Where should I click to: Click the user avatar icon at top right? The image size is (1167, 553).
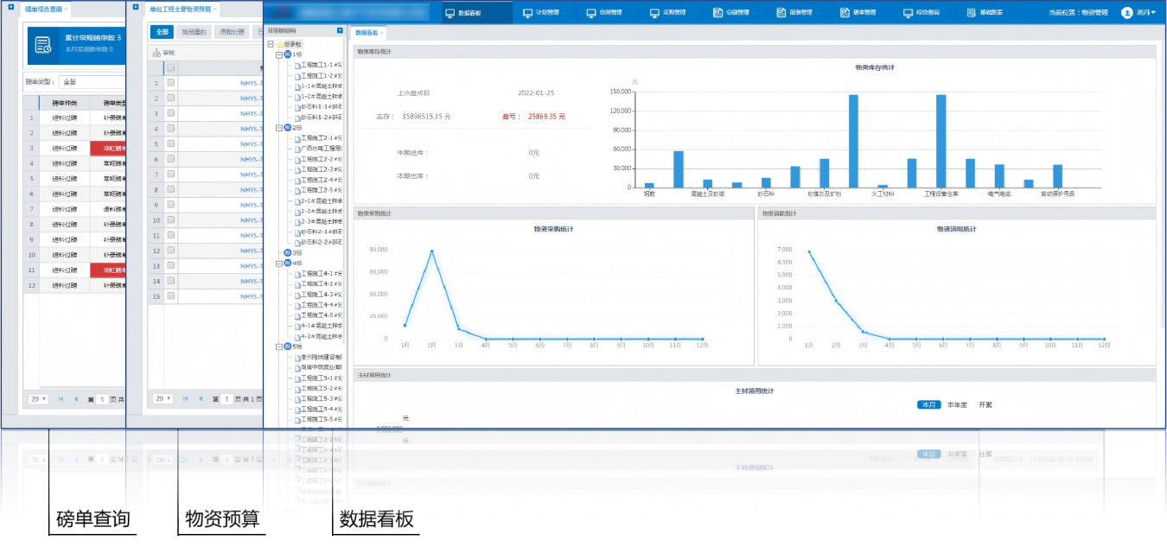click(x=1126, y=13)
